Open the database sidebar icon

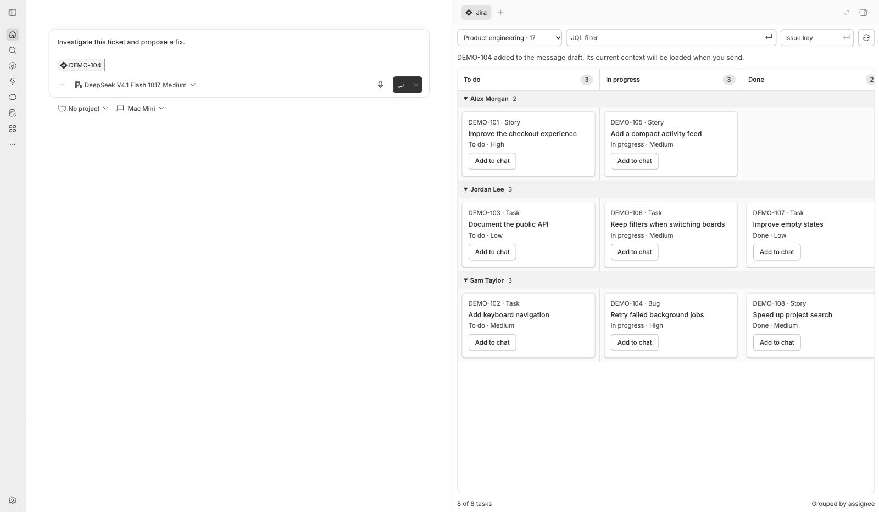coord(13,113)
